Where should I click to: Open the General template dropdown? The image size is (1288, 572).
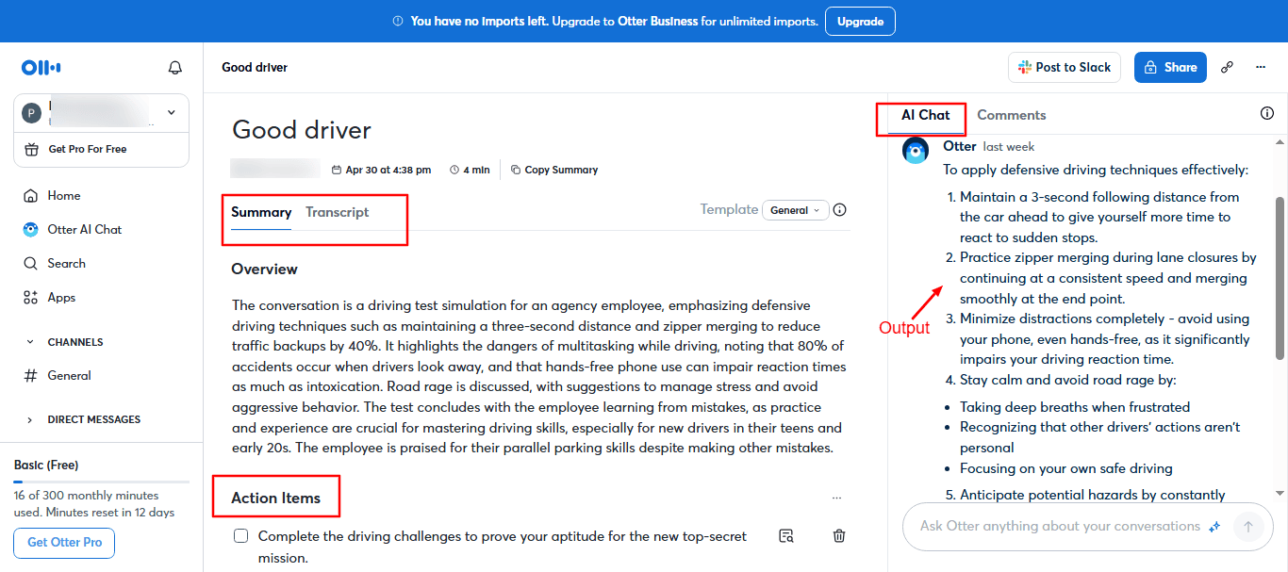tap(795, 210)
